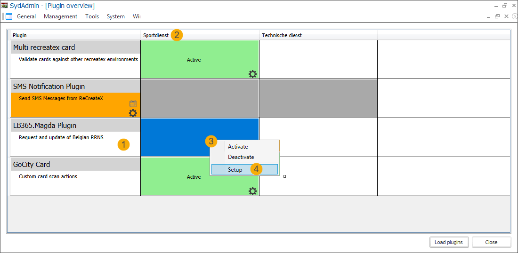Select Setup in the context menu
This screenshot has width=518, height=253.
point(235,169)
